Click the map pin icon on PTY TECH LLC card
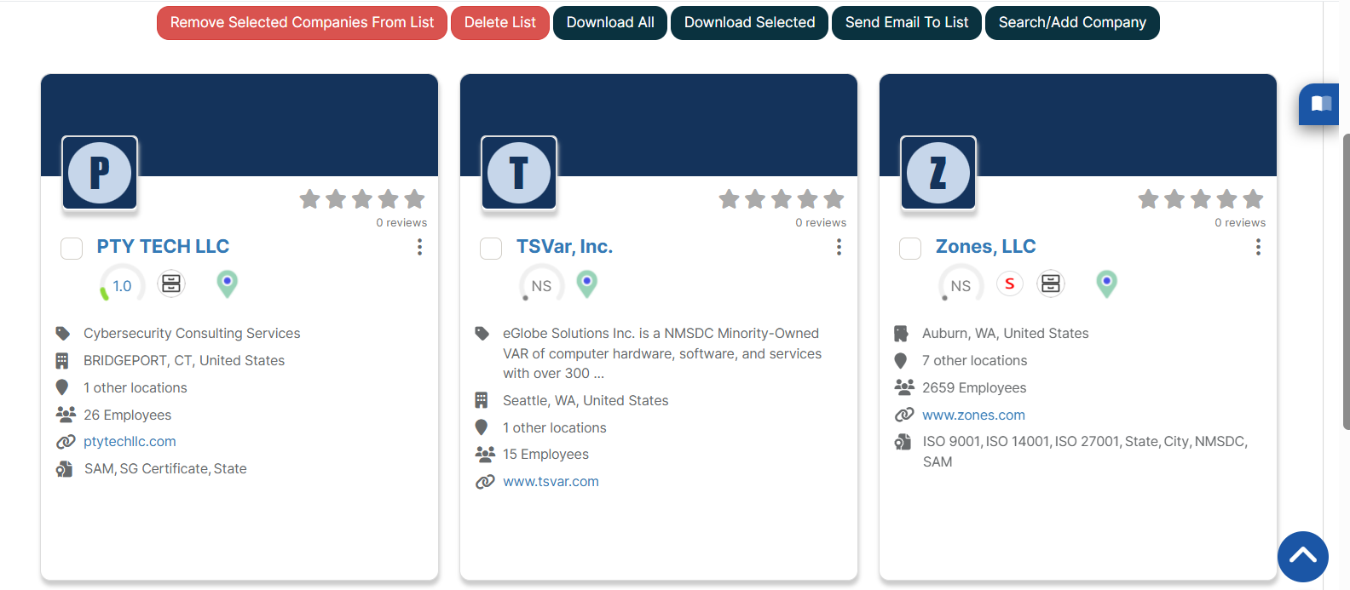Screen dimensions: 1350x590 (227, 284)
